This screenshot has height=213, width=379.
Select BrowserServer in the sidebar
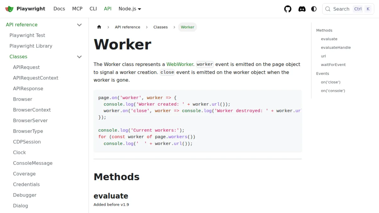[x=30, y=121]
